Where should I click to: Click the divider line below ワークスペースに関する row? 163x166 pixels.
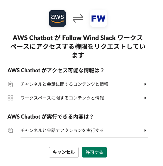point(84,105)
